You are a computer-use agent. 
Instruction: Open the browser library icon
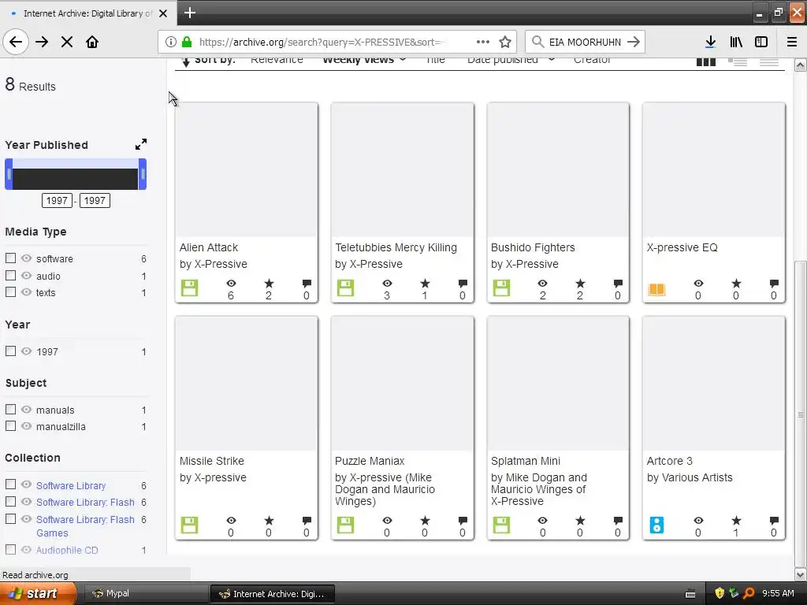736,42
